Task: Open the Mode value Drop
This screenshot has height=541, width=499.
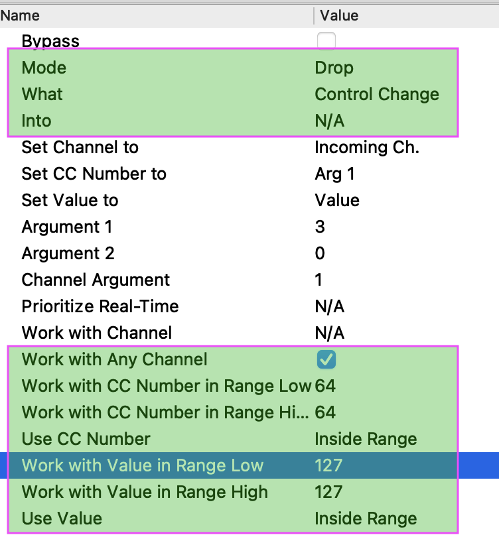Action: [334, 68]
